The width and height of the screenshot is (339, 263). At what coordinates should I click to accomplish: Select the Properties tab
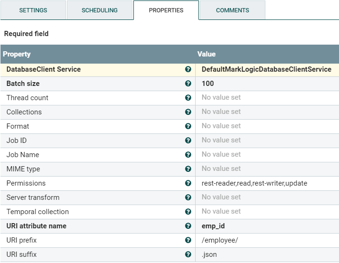(166, 10)
